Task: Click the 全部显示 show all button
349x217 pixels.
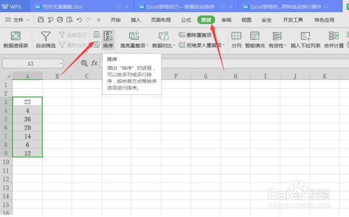Action: point(73,35)
